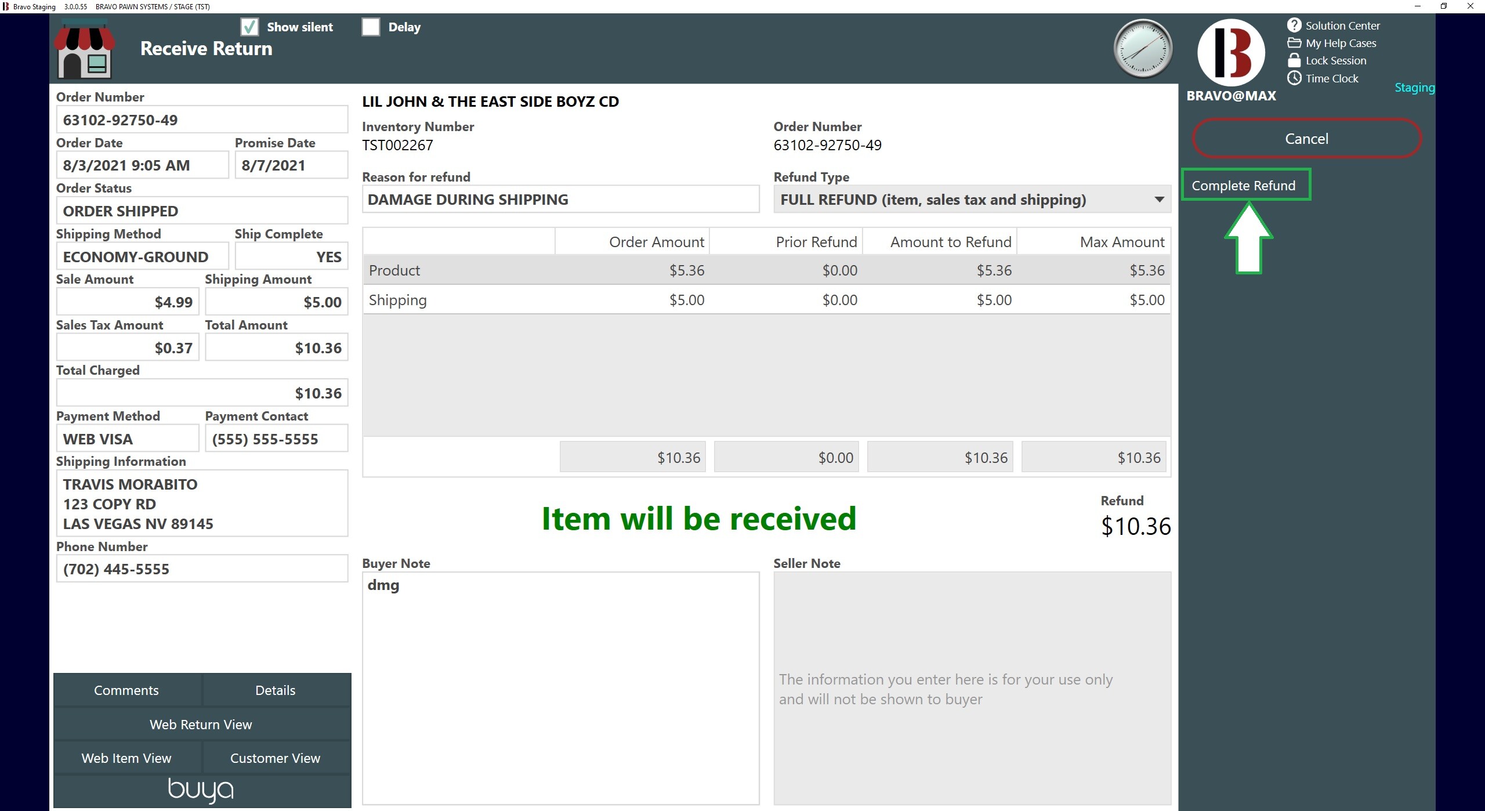Click the Complete Refund button
Screen dimensions: 1485x811
1245,185
